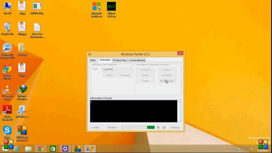Open This PC desktop icon

(x=7, y=8)
